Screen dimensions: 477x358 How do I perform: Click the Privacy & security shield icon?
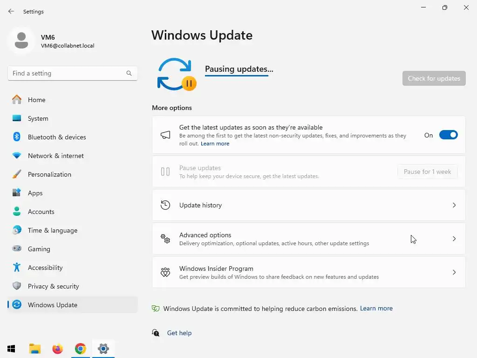click(x=17, y=286)
